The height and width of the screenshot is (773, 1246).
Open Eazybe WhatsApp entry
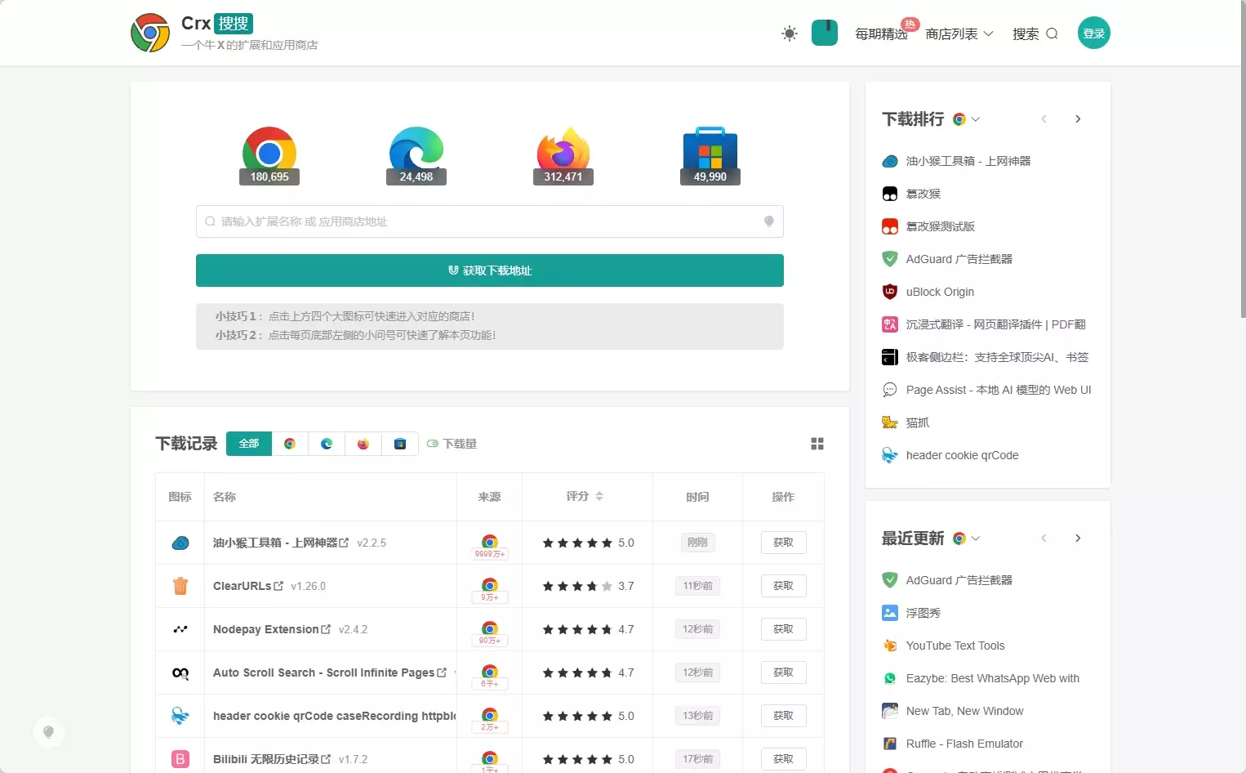tap(993, 678)
